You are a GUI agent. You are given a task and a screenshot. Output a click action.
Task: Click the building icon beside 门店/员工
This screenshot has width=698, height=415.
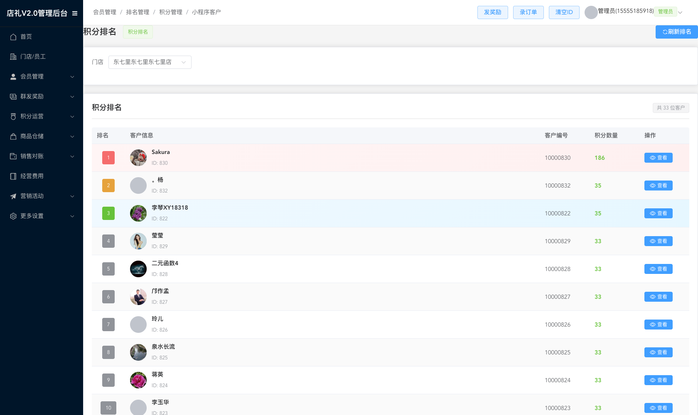[13, 57]
